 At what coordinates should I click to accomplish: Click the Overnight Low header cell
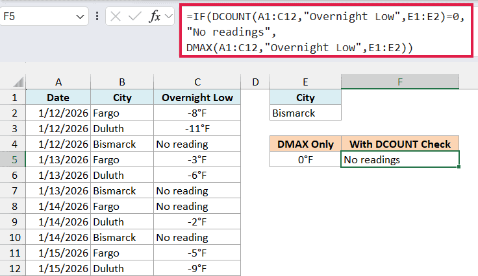coord(197,98)
